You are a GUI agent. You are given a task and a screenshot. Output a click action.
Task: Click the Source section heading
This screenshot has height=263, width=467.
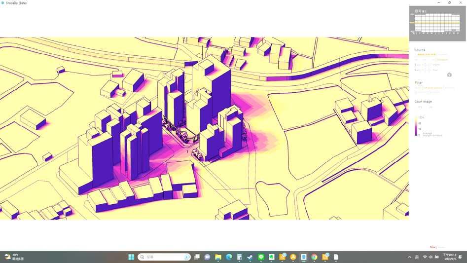(x=420, y=50)
